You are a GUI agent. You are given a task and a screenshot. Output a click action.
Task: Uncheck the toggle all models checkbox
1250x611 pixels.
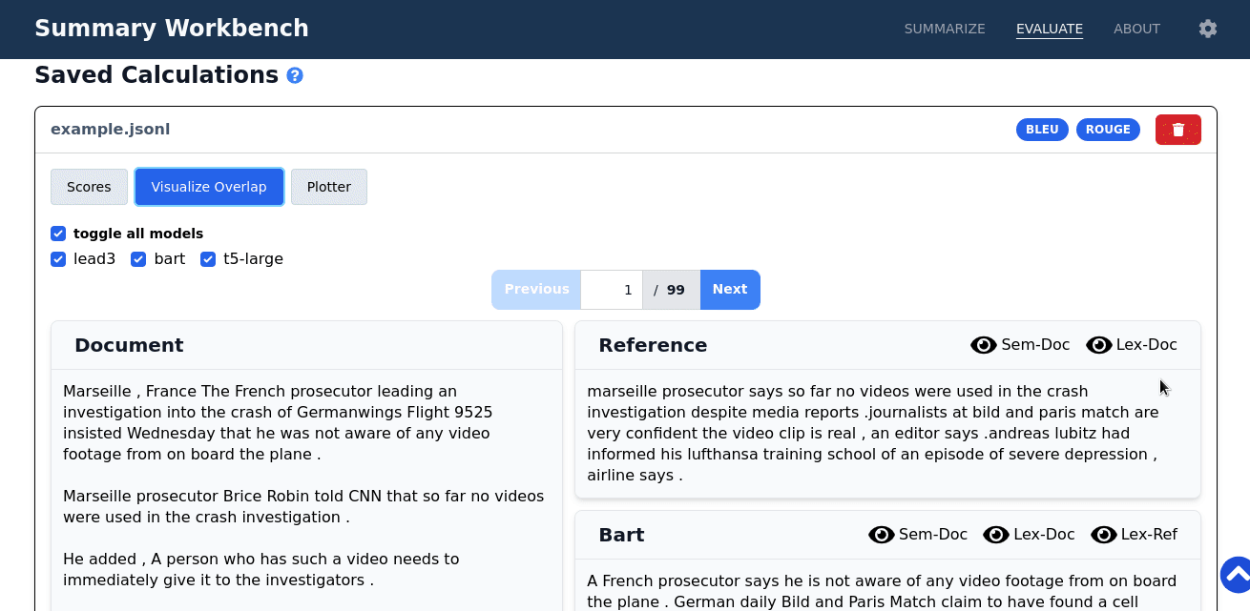58,234
